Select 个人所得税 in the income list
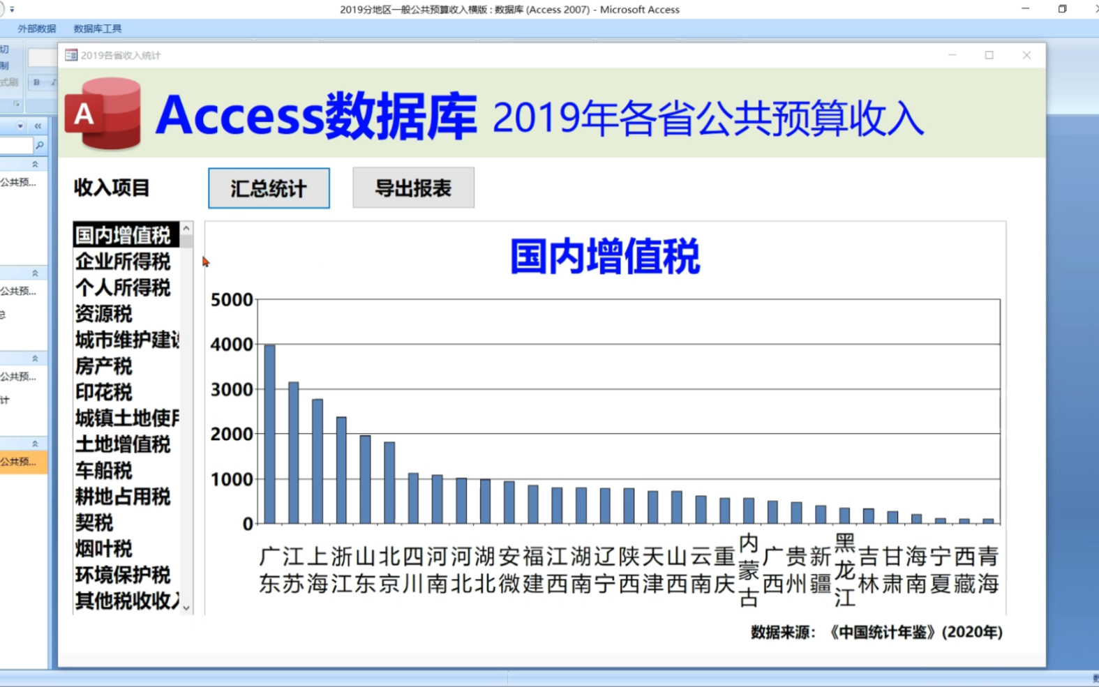Viewport: 1099px width, 687px height. tap(126, 287)
